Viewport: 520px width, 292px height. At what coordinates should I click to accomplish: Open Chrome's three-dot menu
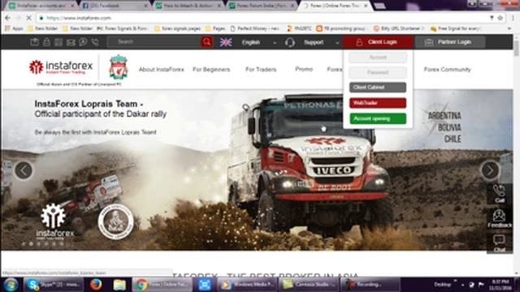[x=513, y=18]
